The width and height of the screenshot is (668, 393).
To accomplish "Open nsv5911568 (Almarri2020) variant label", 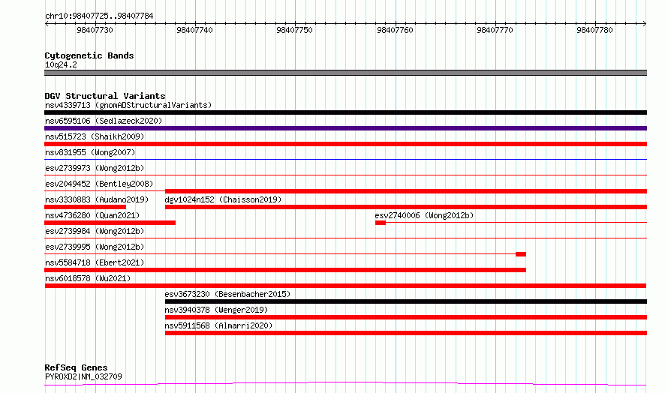I will coord(218,325).
